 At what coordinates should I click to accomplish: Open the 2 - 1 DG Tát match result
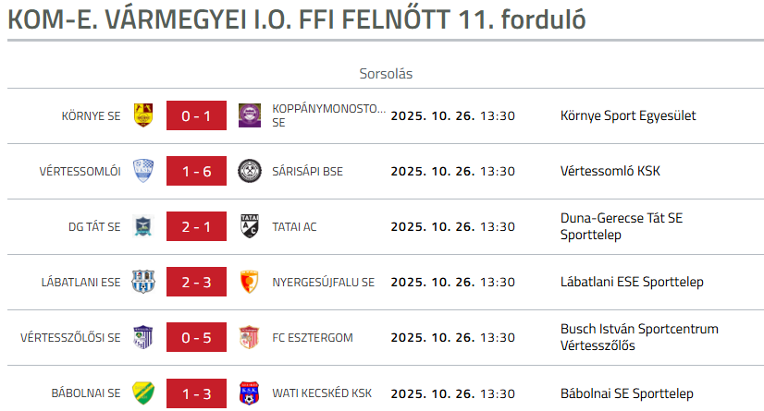(x=196, y=226)
